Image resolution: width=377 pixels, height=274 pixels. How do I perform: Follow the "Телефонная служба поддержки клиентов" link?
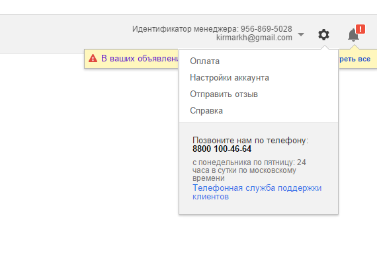(x=257, y=192)
